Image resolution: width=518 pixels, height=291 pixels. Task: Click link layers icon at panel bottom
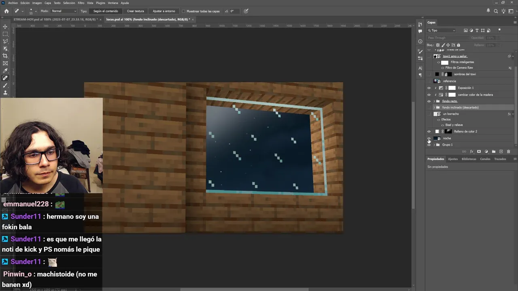click(x=464, y=152)
